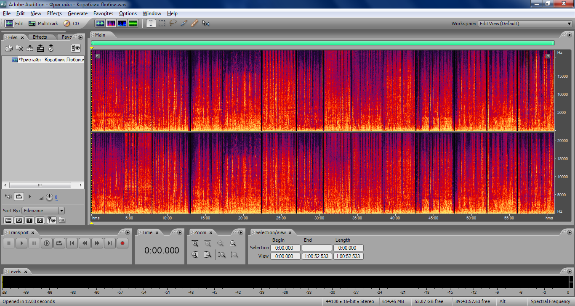
Task: Click Files panel horizontal scrollbar thumb
Action: pos(40,185)
